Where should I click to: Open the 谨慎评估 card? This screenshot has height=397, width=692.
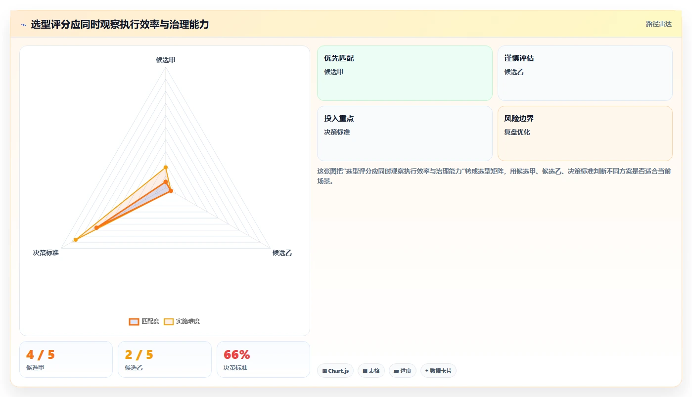point(585,73)
